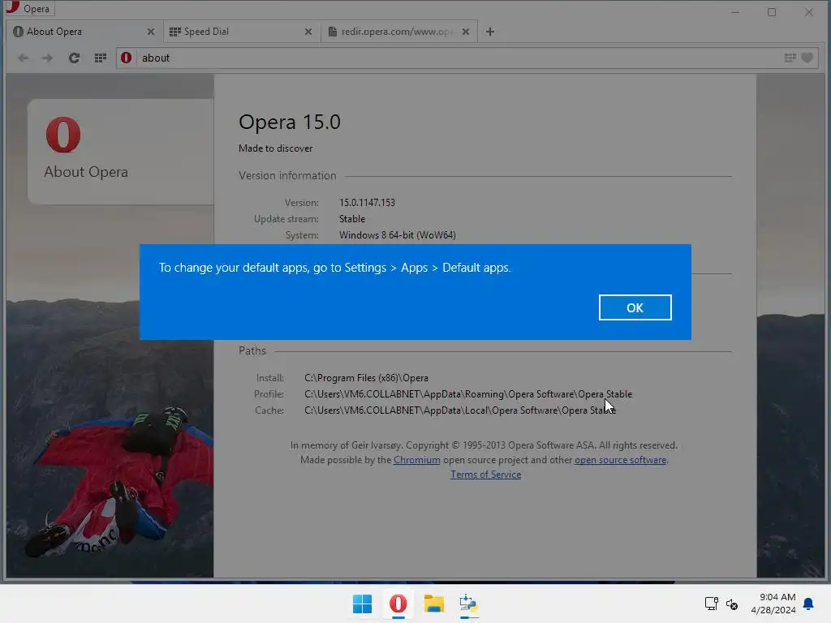
Task: Go back with the back arrow
Action: coord(23,58)
